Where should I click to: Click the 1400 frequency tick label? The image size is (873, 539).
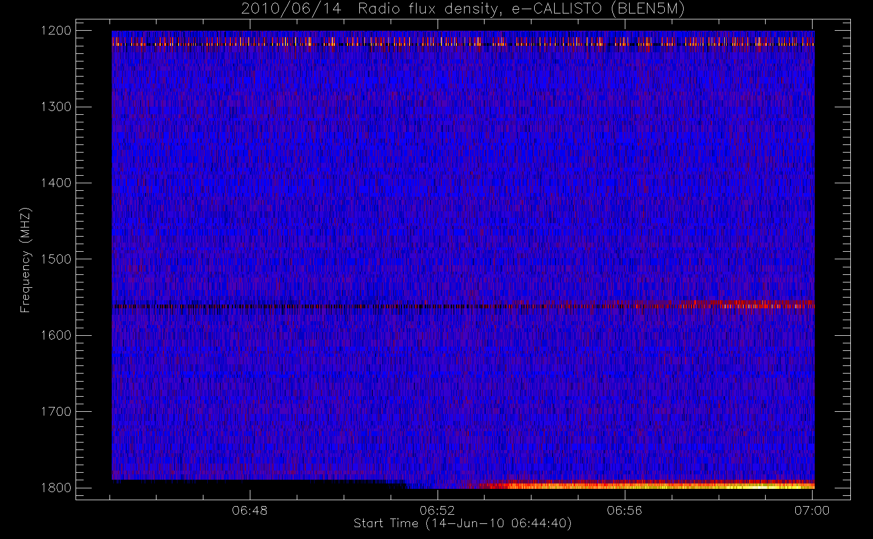pyautogui.click(x=56, y=183)
